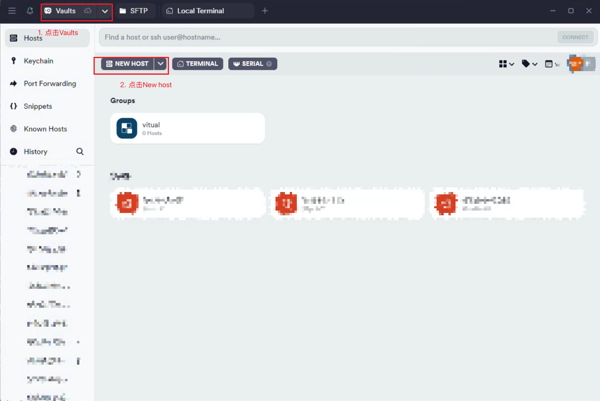The image size is (600, 401).
Task: Show Known Hosts list
Action: pyautogui.click(x=45, y=129)
